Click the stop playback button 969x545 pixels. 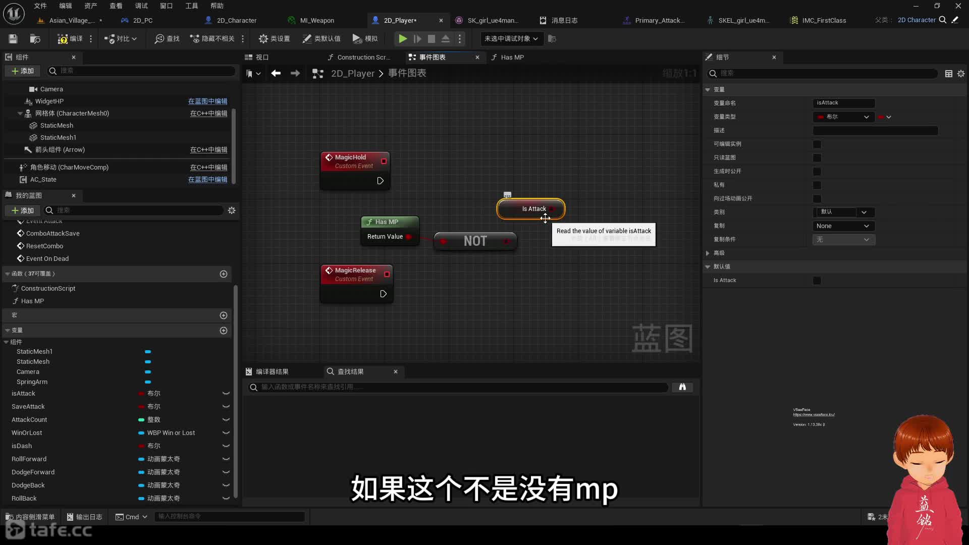[x=432, y=39]
